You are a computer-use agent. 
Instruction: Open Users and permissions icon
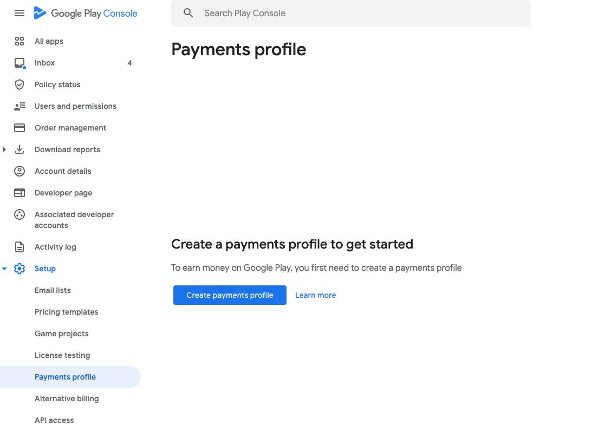pyautogui.click(x=19, y=106)
